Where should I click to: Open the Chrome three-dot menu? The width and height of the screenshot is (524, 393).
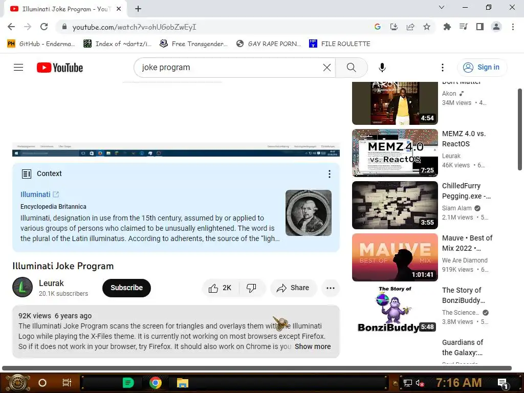tap(513, 27)
